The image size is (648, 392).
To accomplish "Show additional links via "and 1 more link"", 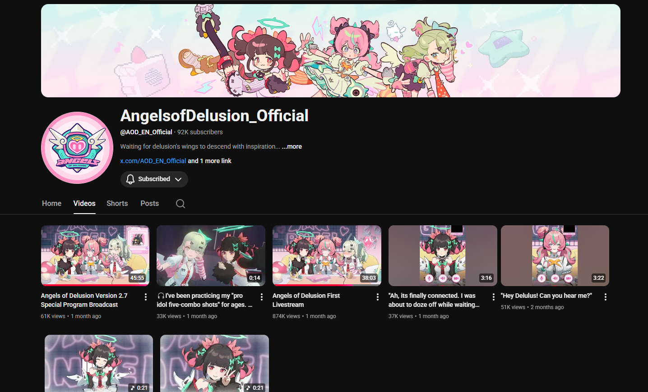I will (x=209, y=161).
